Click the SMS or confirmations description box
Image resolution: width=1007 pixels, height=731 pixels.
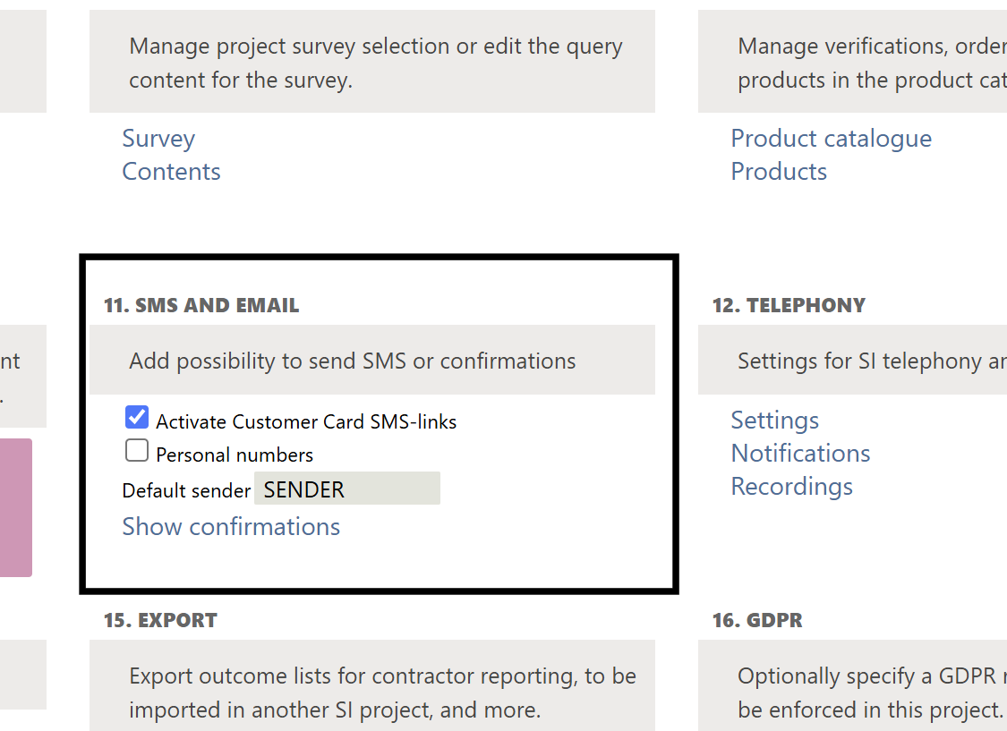tap(371, 361)
